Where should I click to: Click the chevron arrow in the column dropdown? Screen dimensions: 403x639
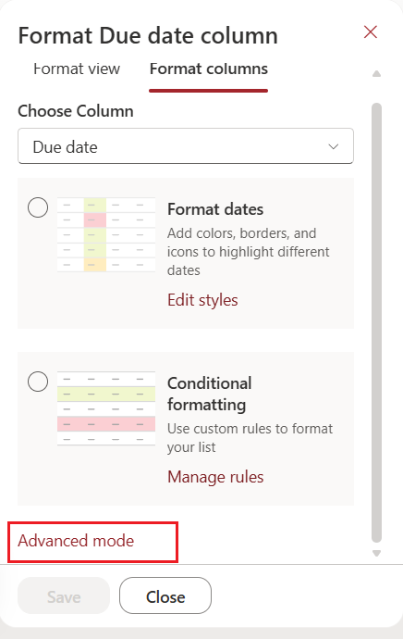334,146
